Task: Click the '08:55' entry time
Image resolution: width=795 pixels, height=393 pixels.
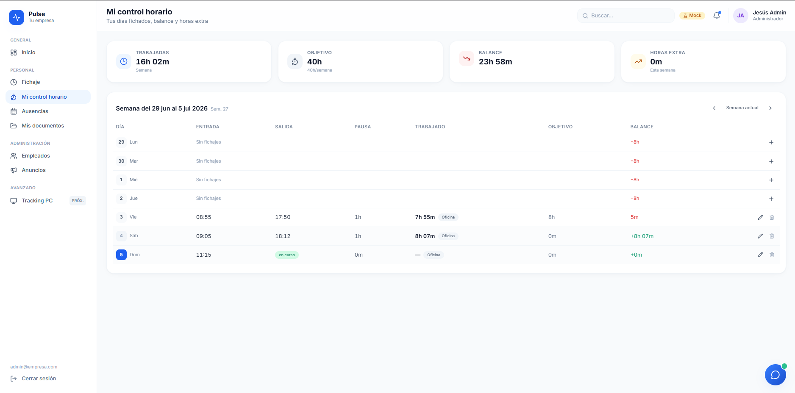Action: click(x=203, y=217)
